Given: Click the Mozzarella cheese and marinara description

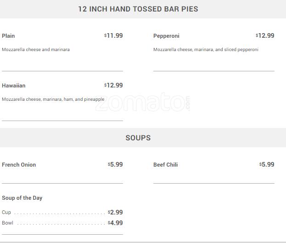Looking at the screenshot, I should 36,50.
